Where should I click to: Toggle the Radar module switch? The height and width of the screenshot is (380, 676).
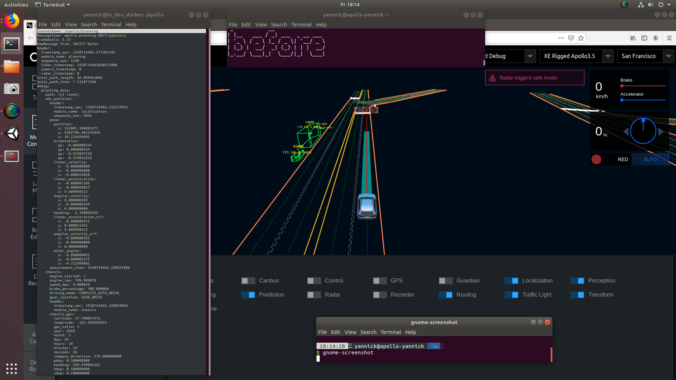pos(314,295)
